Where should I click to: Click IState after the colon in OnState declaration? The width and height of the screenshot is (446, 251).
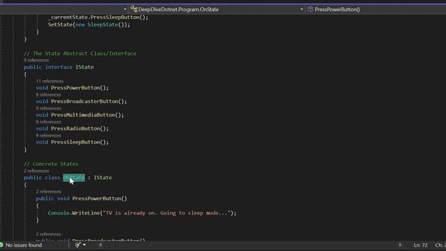coord(102,178)
